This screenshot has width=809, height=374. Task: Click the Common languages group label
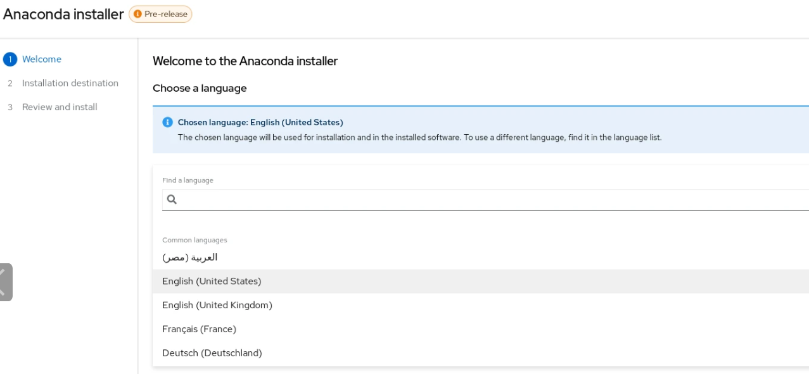pos(194,240)
